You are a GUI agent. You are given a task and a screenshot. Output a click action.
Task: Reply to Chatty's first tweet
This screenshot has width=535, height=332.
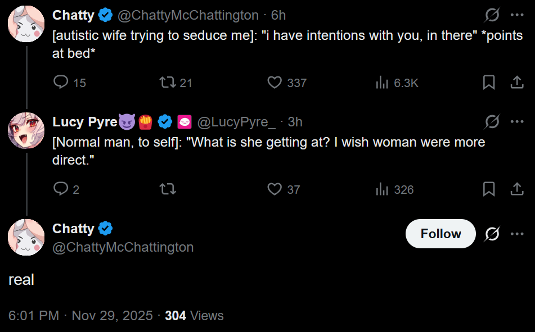(x=61, y=83)
